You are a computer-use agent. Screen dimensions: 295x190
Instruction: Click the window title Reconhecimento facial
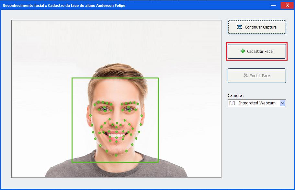[x=64, y=6]
